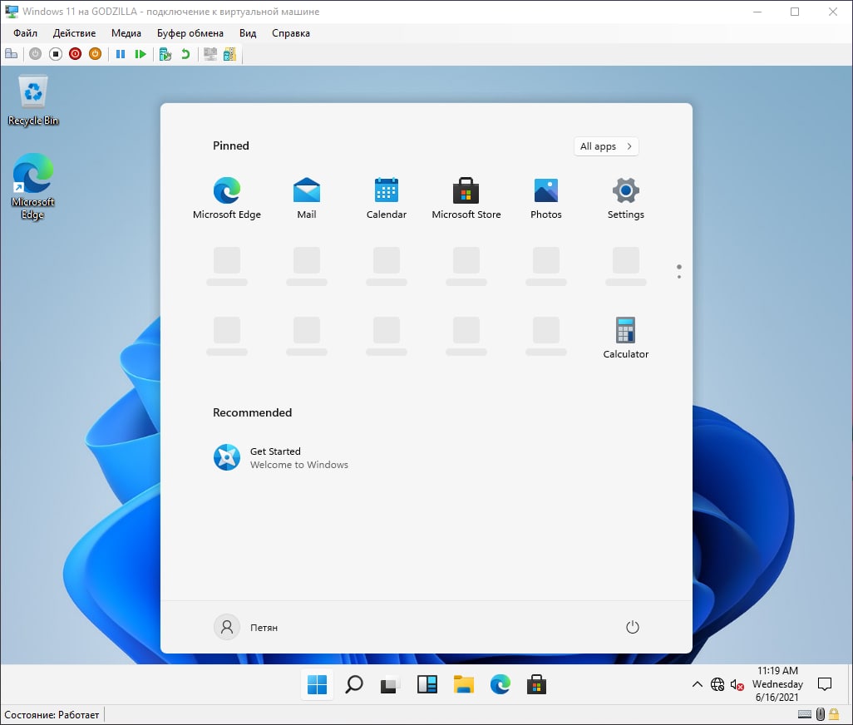The image size is (853, 725).
Task: Expand the All apps list
Action: click(x=606, y=146)
